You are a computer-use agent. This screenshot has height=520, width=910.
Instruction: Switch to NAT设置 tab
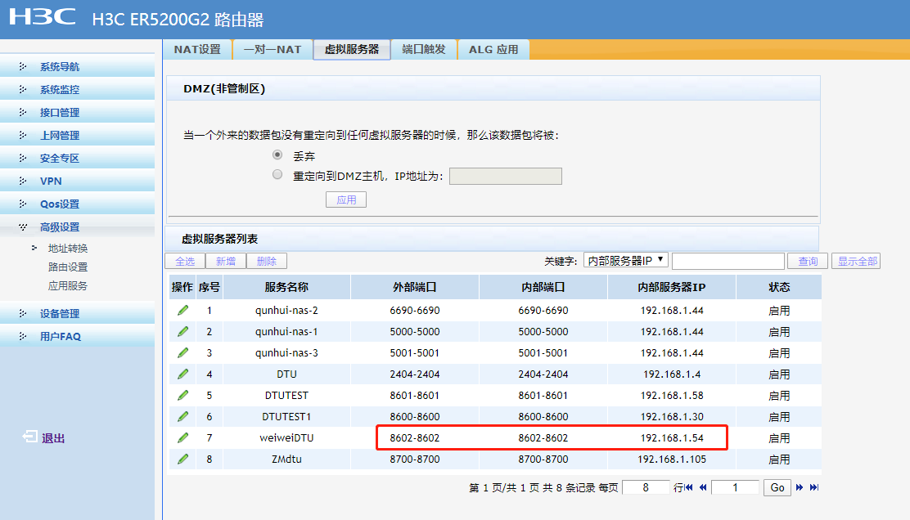click(x=197, y=50)
